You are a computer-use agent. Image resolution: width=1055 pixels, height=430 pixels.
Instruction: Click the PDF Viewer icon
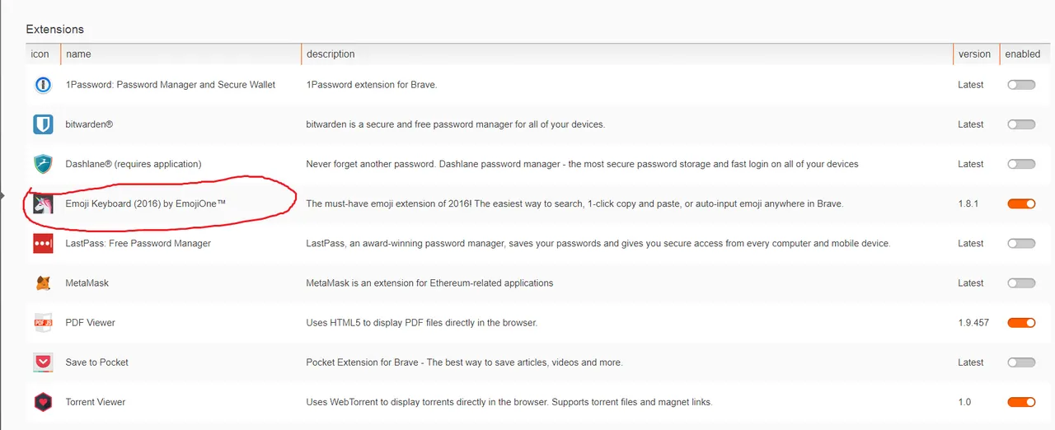43,323
